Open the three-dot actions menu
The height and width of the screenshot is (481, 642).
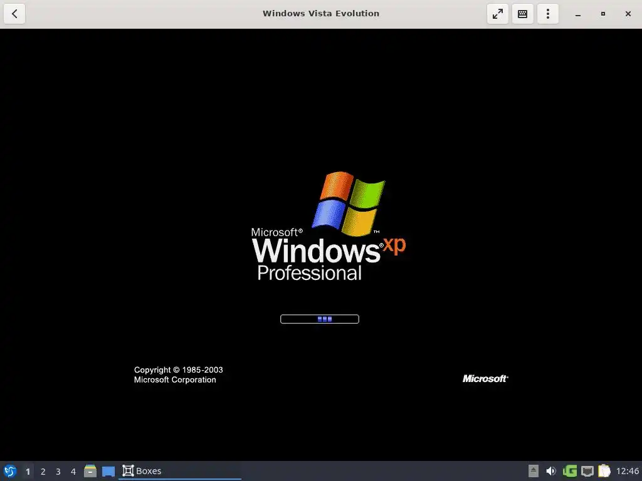[x=548, y=14]
